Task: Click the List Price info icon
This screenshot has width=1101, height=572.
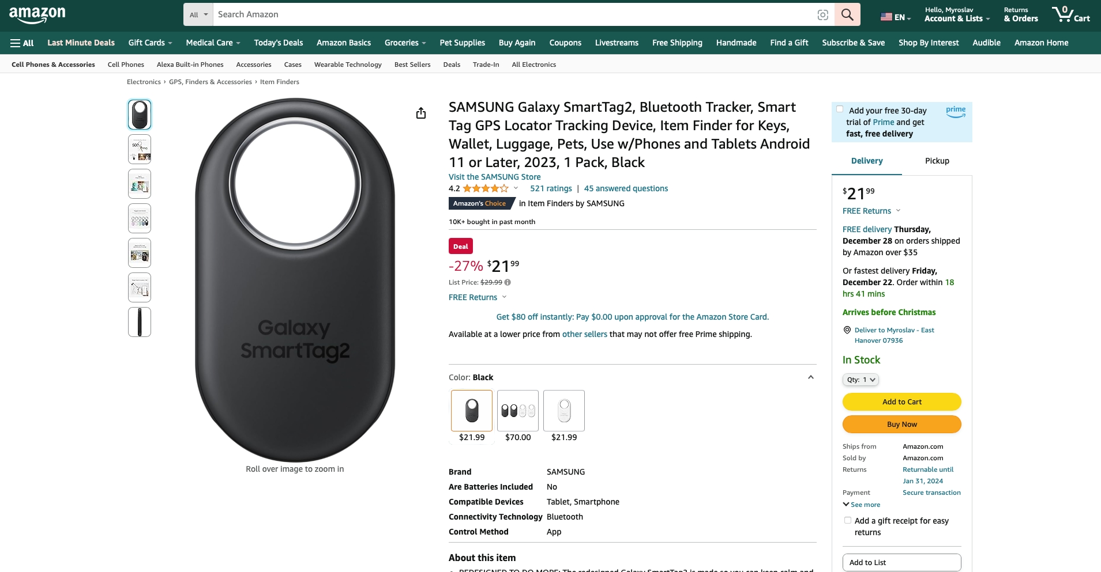Action: tap(508, 282)
